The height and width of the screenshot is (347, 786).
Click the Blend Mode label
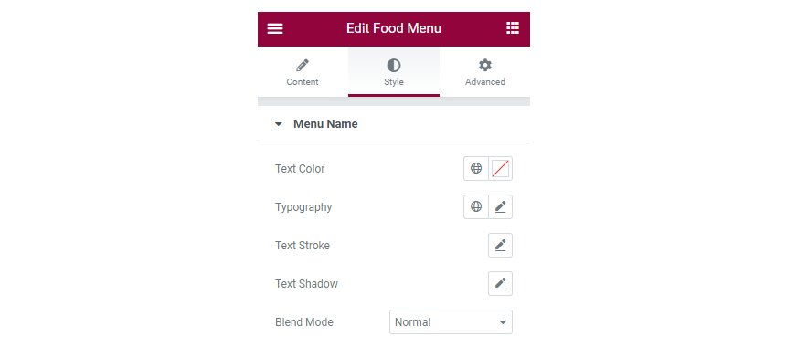pyautogui.click(x=303, y=322)
